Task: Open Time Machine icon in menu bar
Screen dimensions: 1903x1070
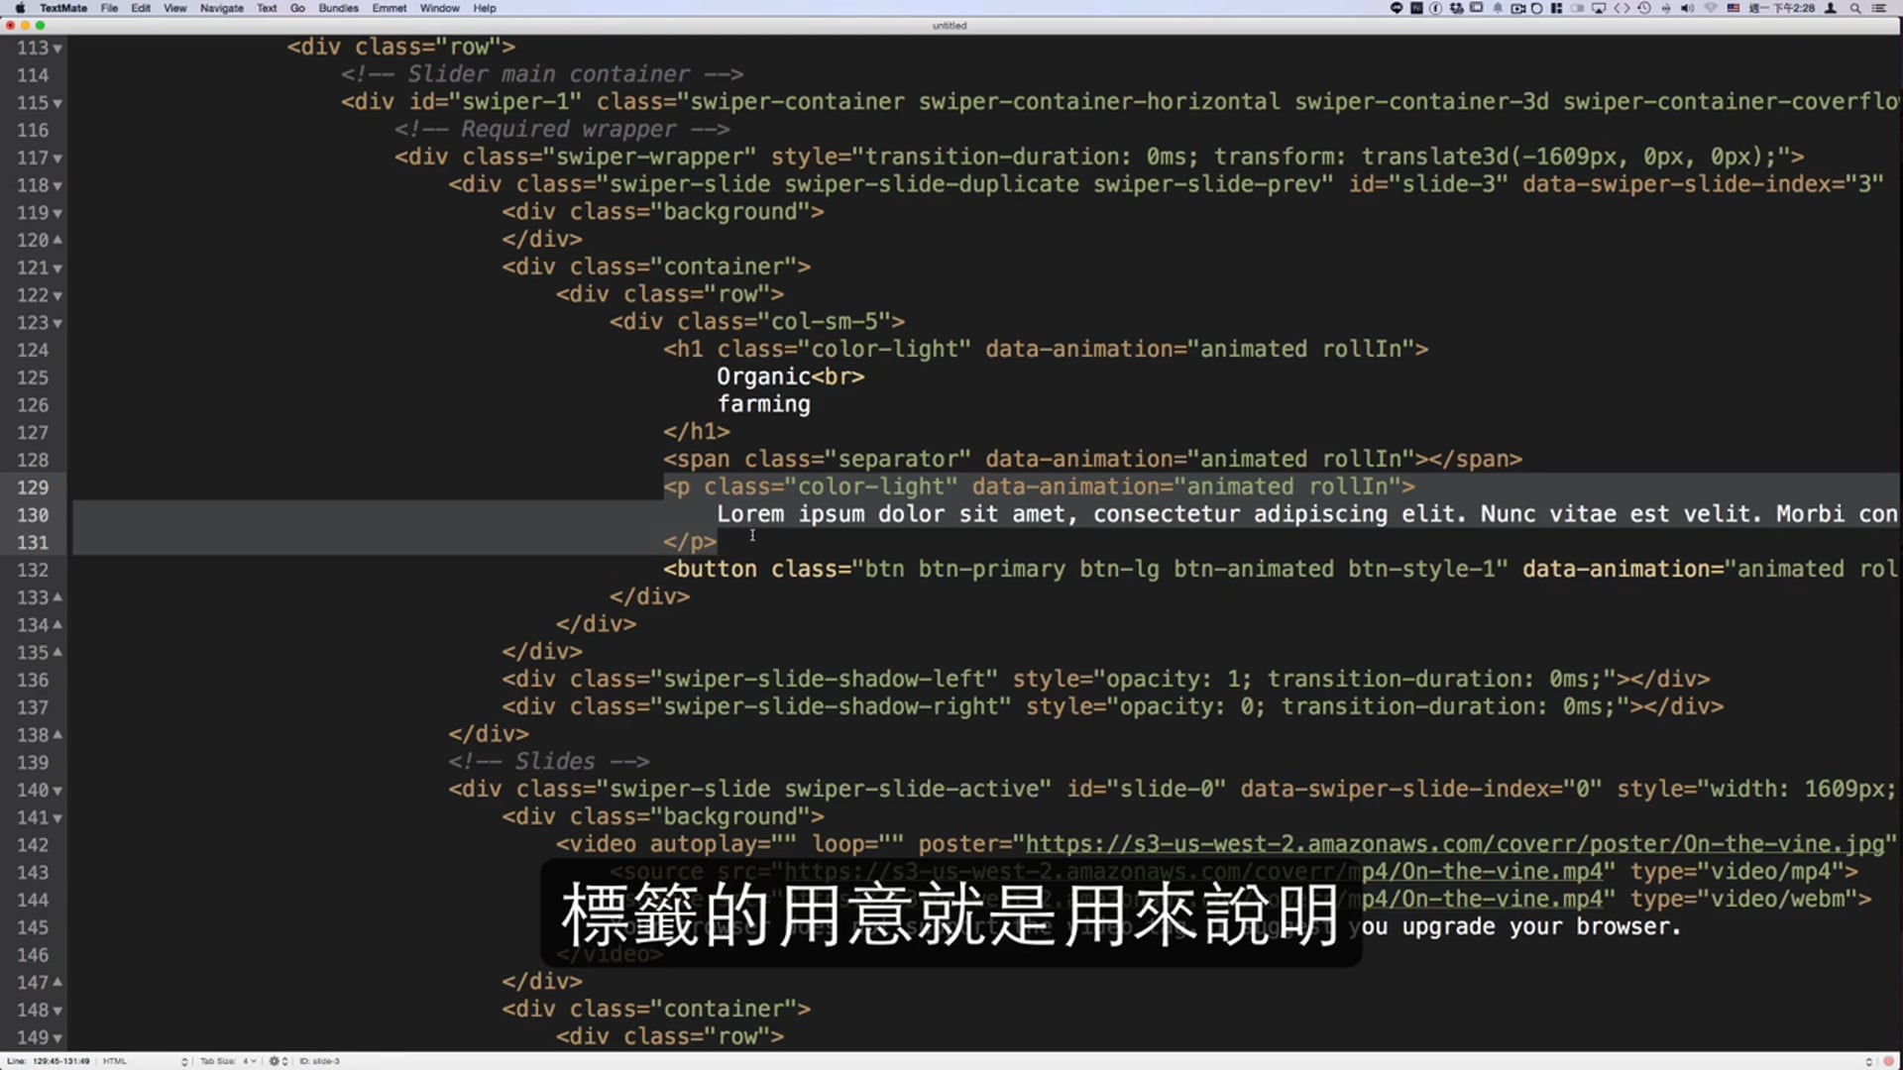Action: point(1643,8)
